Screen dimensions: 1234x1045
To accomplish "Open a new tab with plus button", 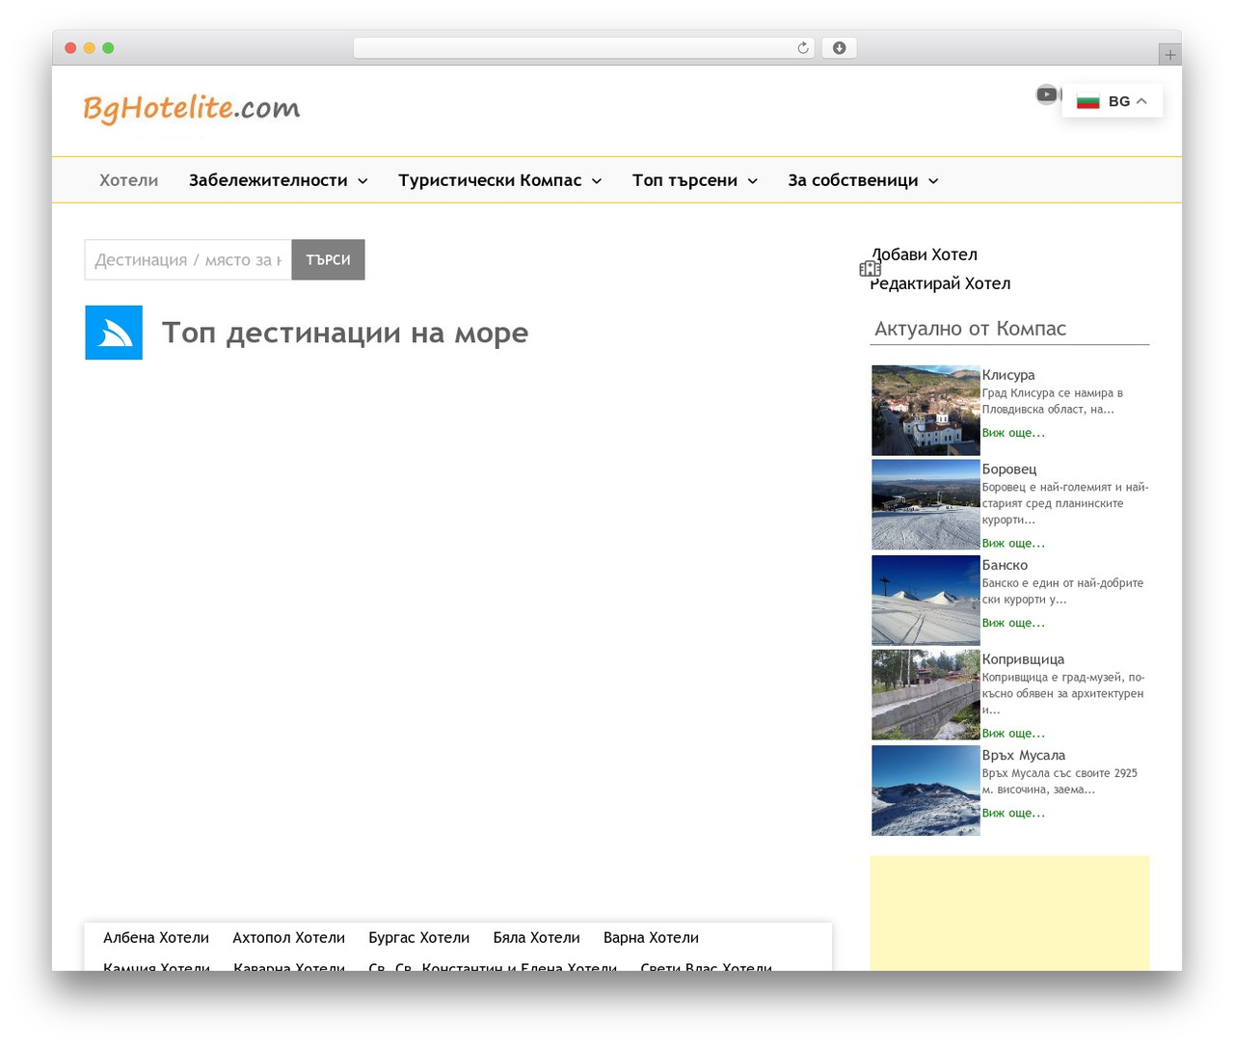I will point(1169,55).
